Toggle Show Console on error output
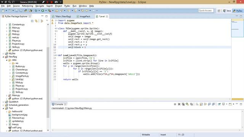The height and width of the screenshot is (137, 244). tap(213, 104)
